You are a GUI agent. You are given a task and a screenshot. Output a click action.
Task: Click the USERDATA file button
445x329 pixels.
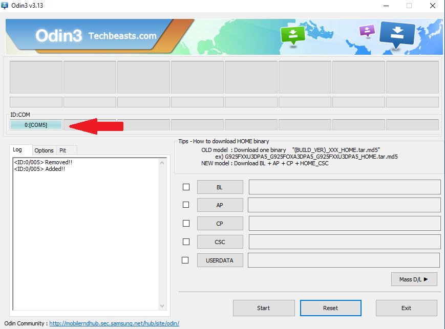(220, 260)
